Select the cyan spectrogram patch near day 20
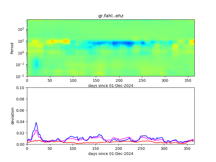Image resolution: width=216 pixels, height=162 pixels. [36, 64]
